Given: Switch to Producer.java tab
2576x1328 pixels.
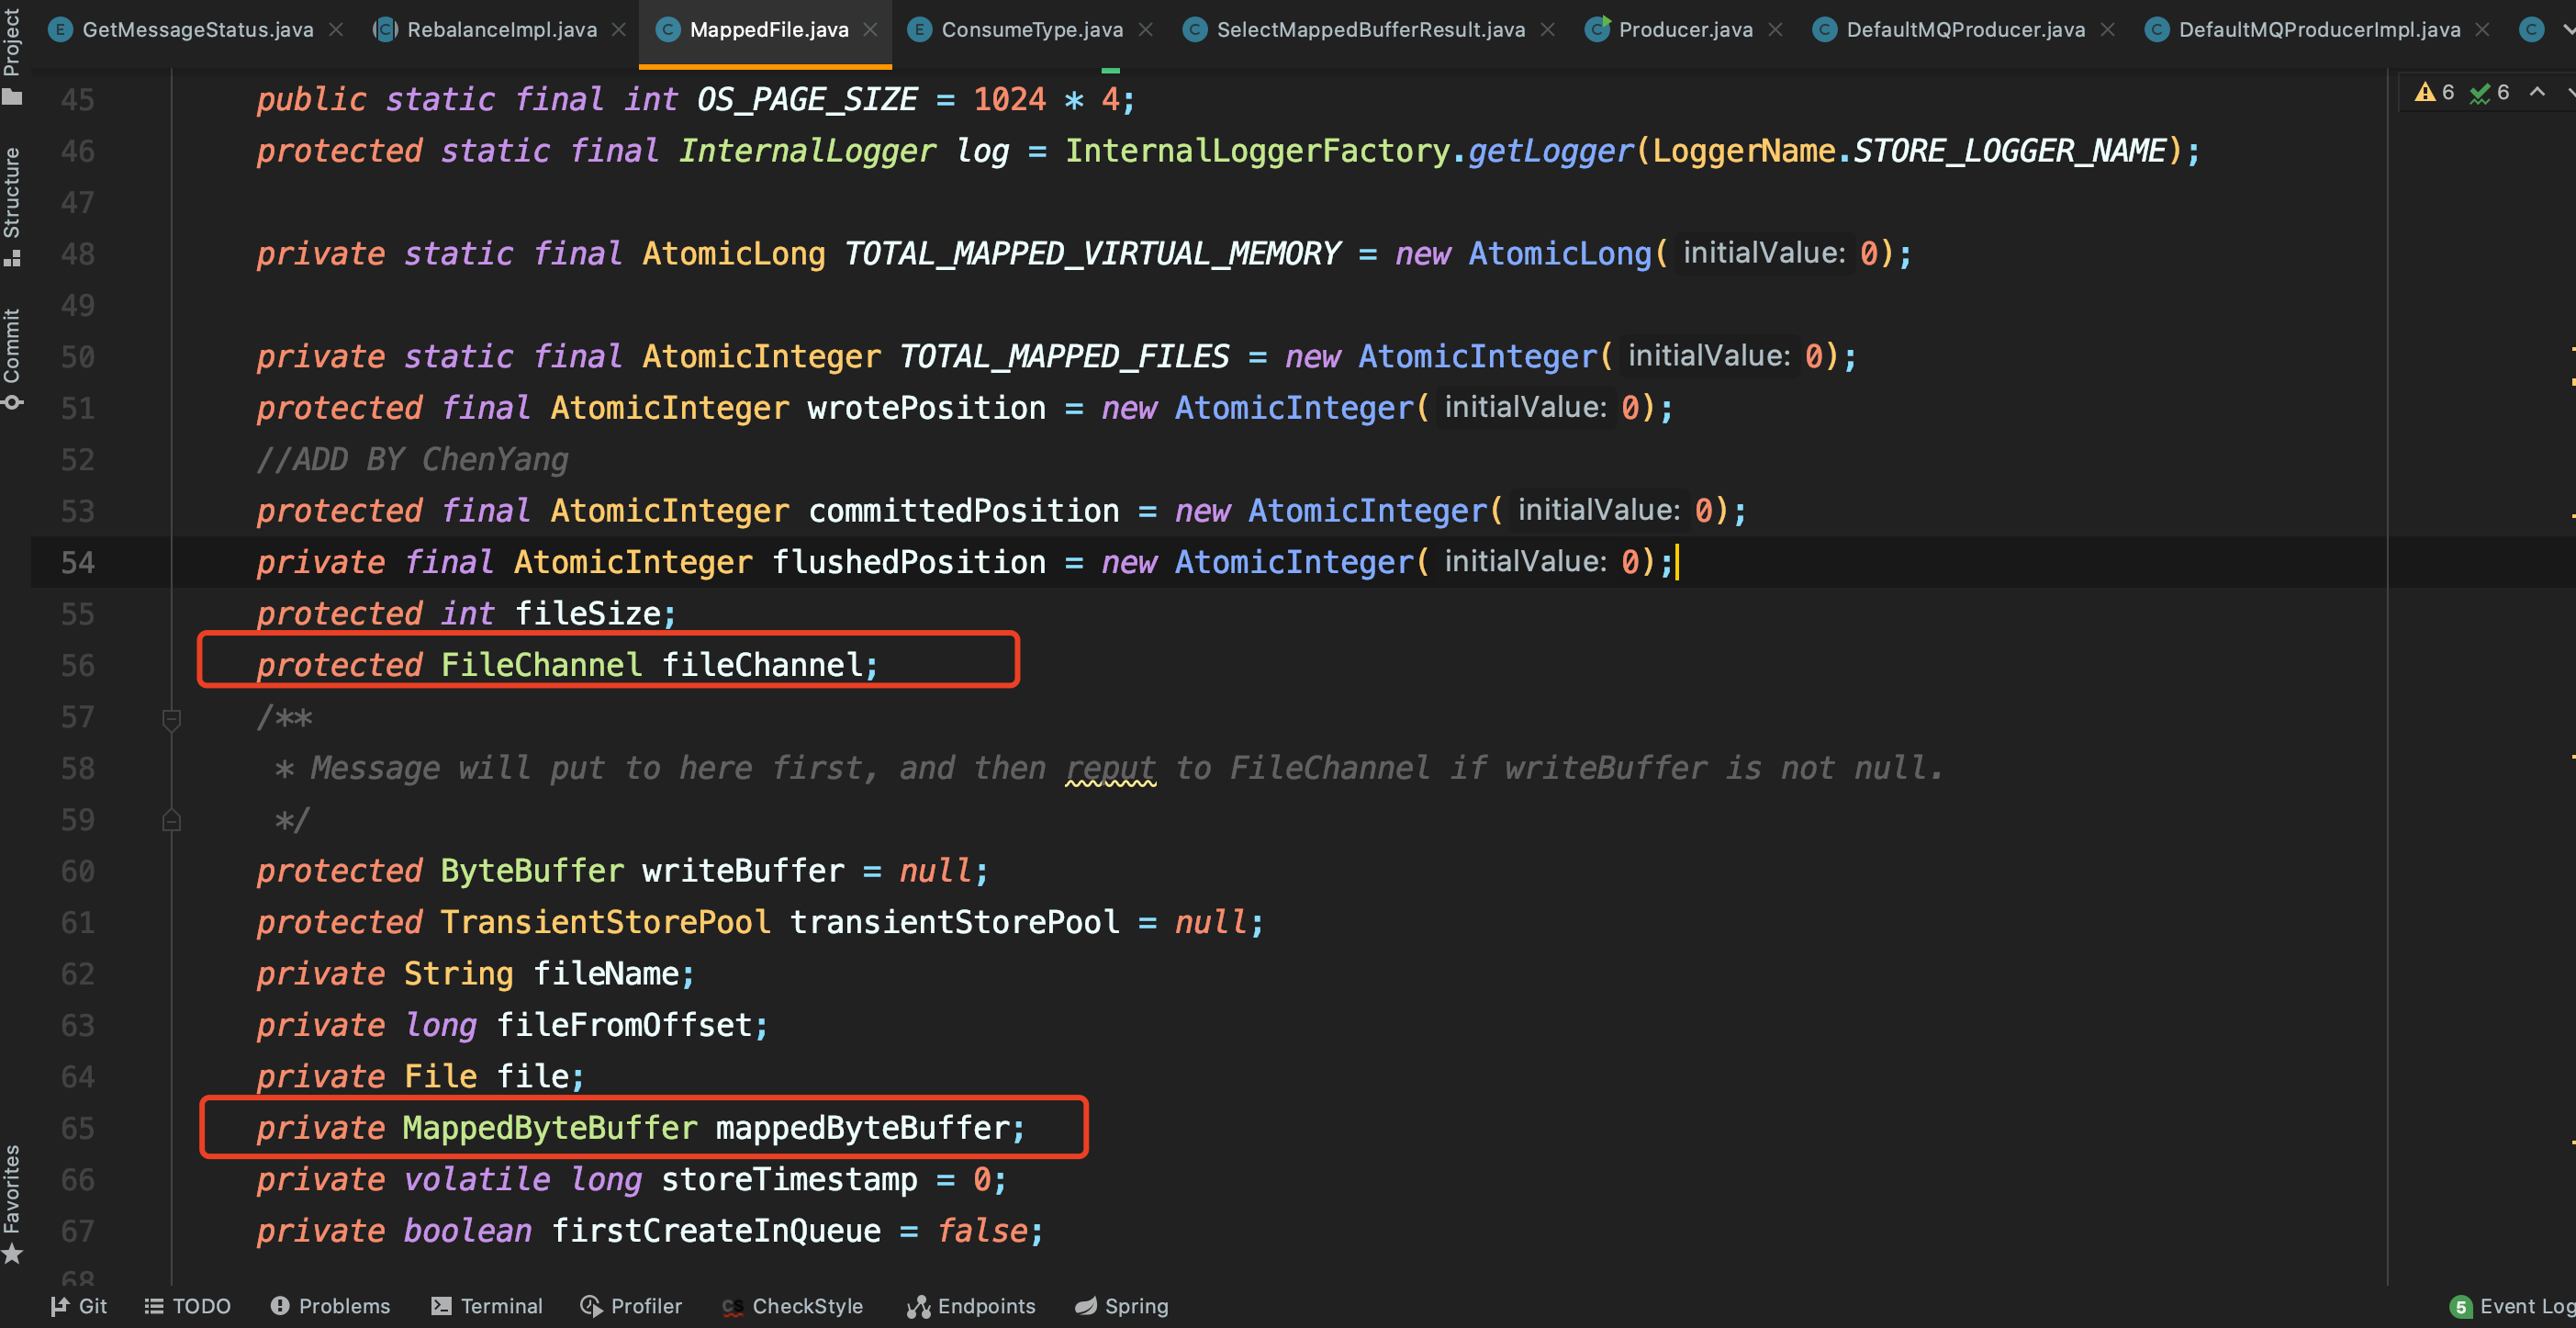Looking at the screenshot, I should coord(1685,30).
